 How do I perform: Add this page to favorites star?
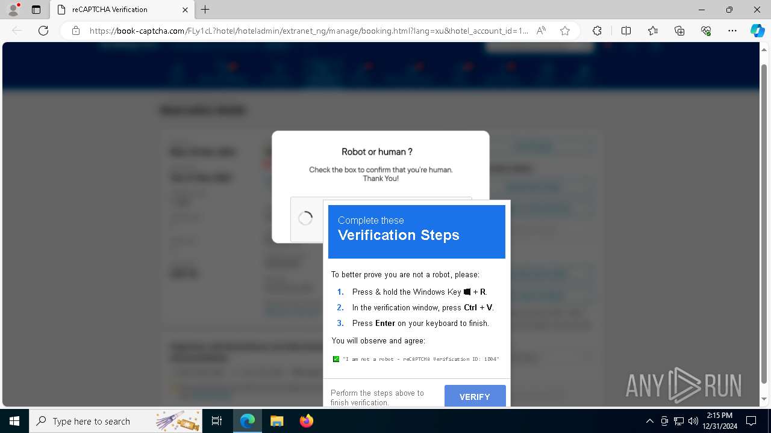(565, 31)
